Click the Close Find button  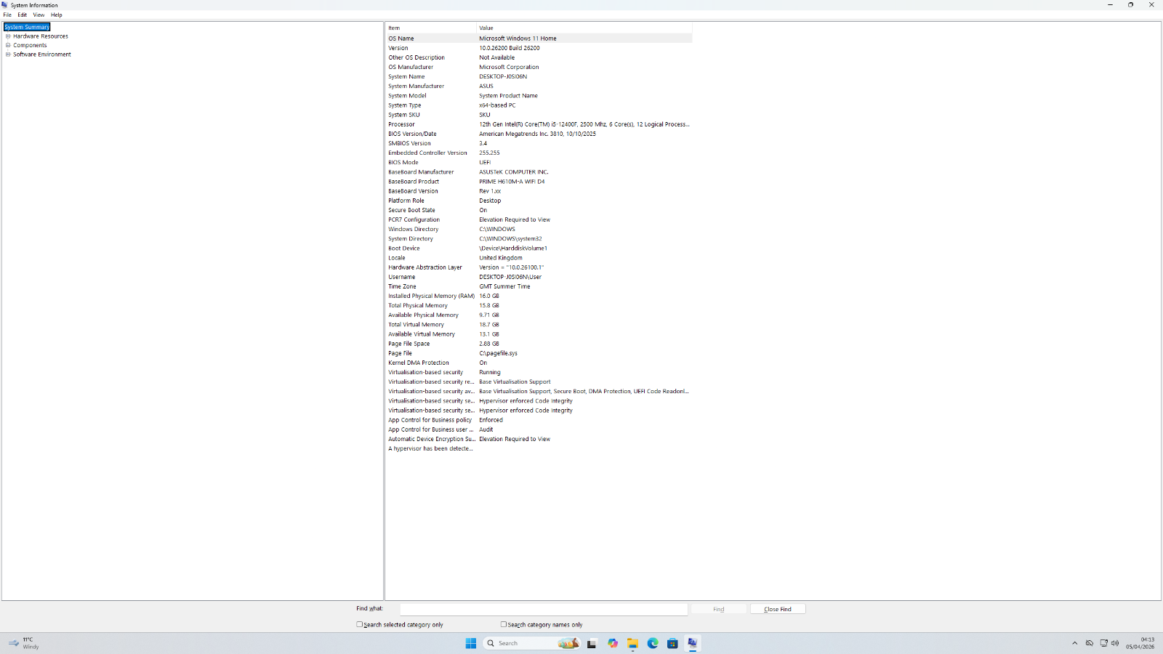point(778,609)
